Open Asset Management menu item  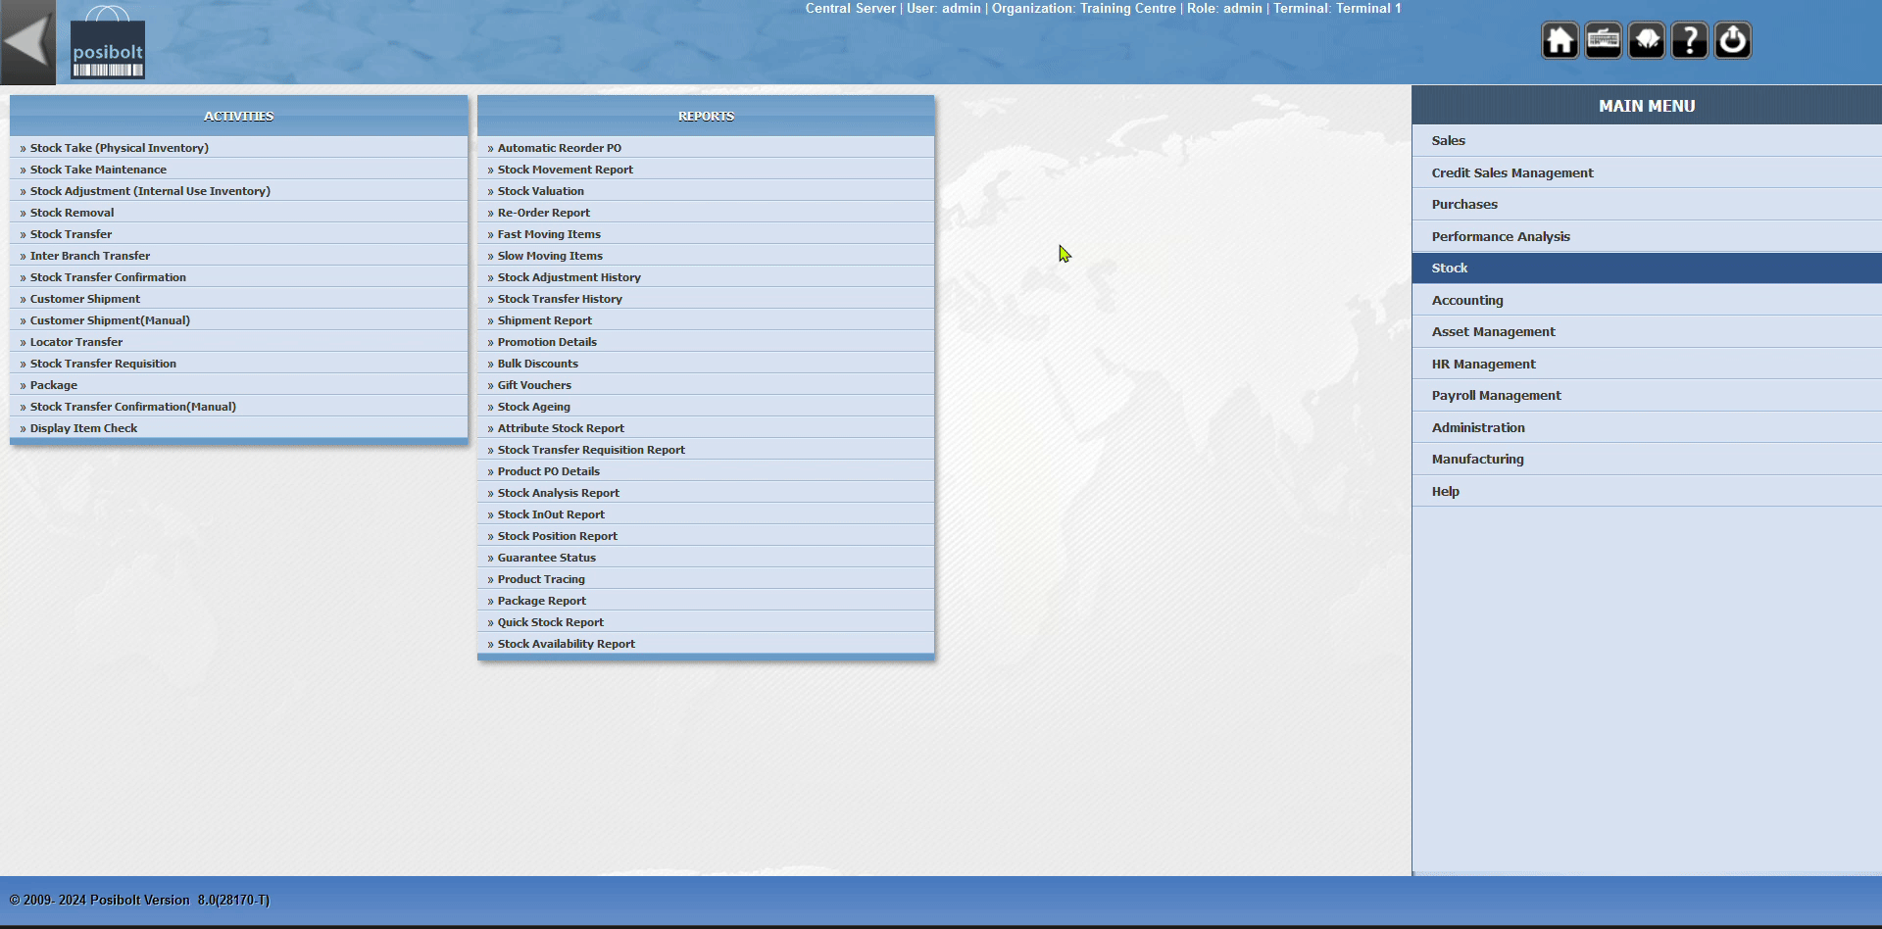[1647, 331]
